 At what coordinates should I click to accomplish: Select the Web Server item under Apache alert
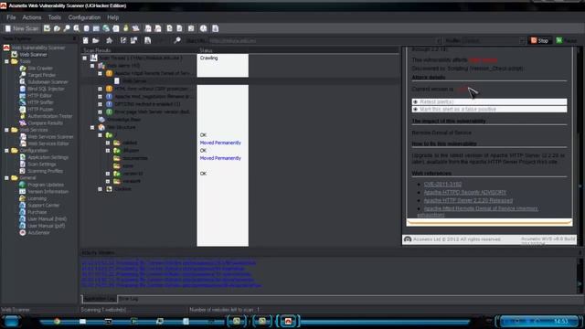[x=134, y=81]
